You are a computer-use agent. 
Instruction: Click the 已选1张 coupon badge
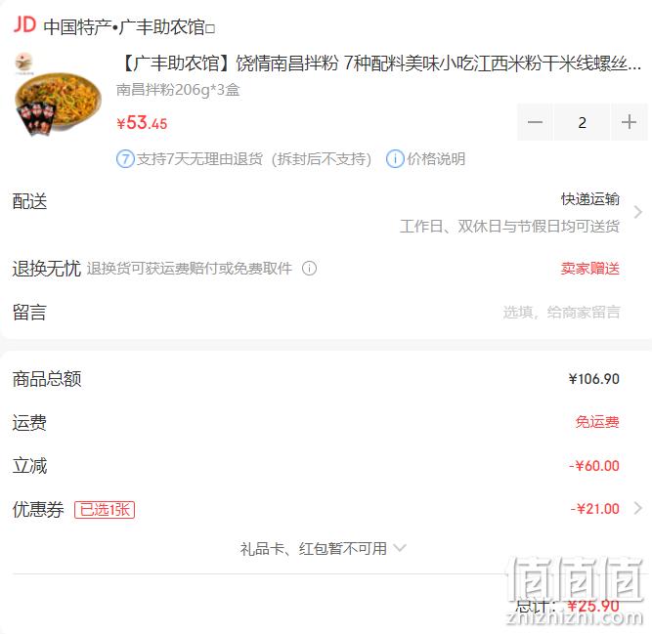(x=105, y=509)
